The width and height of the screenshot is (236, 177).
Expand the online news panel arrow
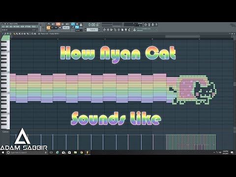[156, 29]
